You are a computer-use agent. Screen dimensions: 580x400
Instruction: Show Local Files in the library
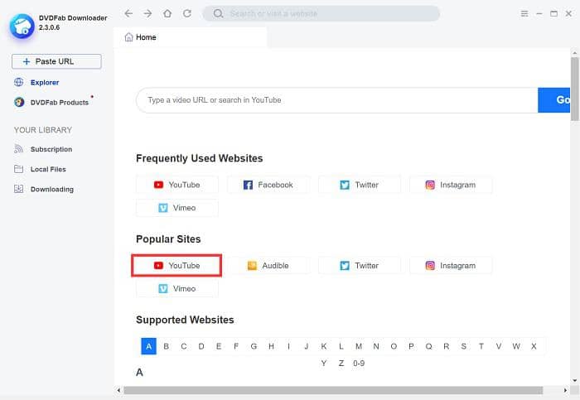(47, 169)
